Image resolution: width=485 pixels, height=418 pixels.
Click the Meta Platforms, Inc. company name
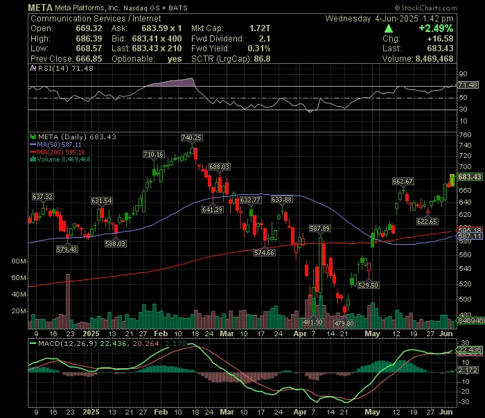(87, 8)
